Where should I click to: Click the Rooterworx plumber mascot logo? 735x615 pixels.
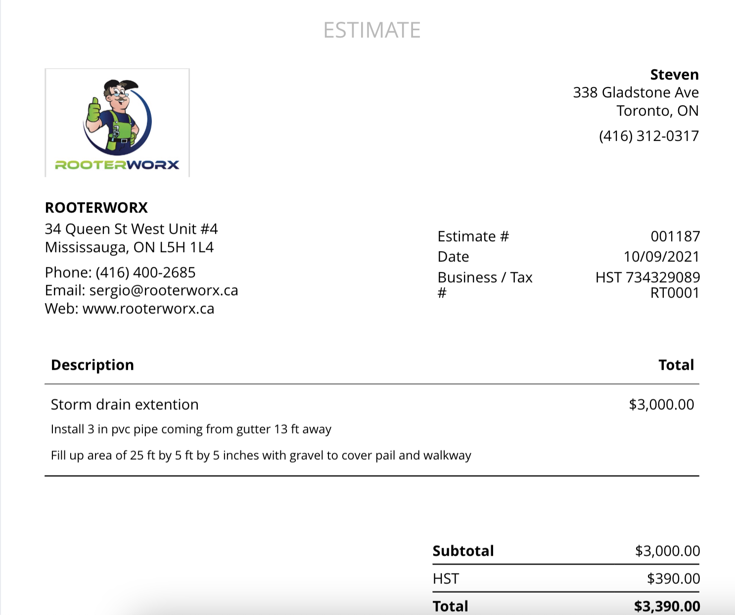click(x=117, y=123)
